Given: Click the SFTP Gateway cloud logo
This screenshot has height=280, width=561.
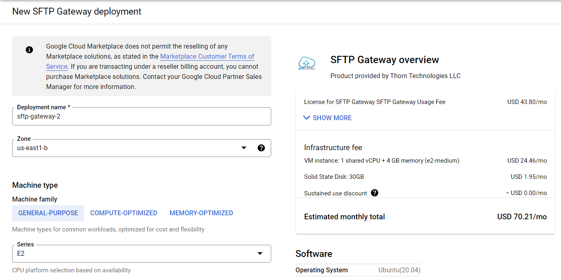Looking at the screenshot, I should tap(307, 64).
